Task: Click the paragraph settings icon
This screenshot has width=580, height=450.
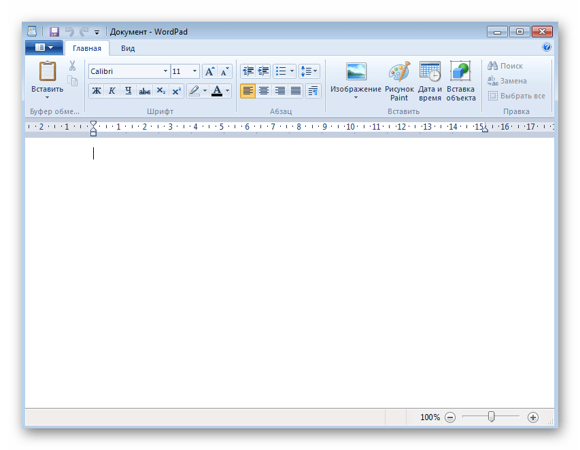Action: click(x=313, y=91)
